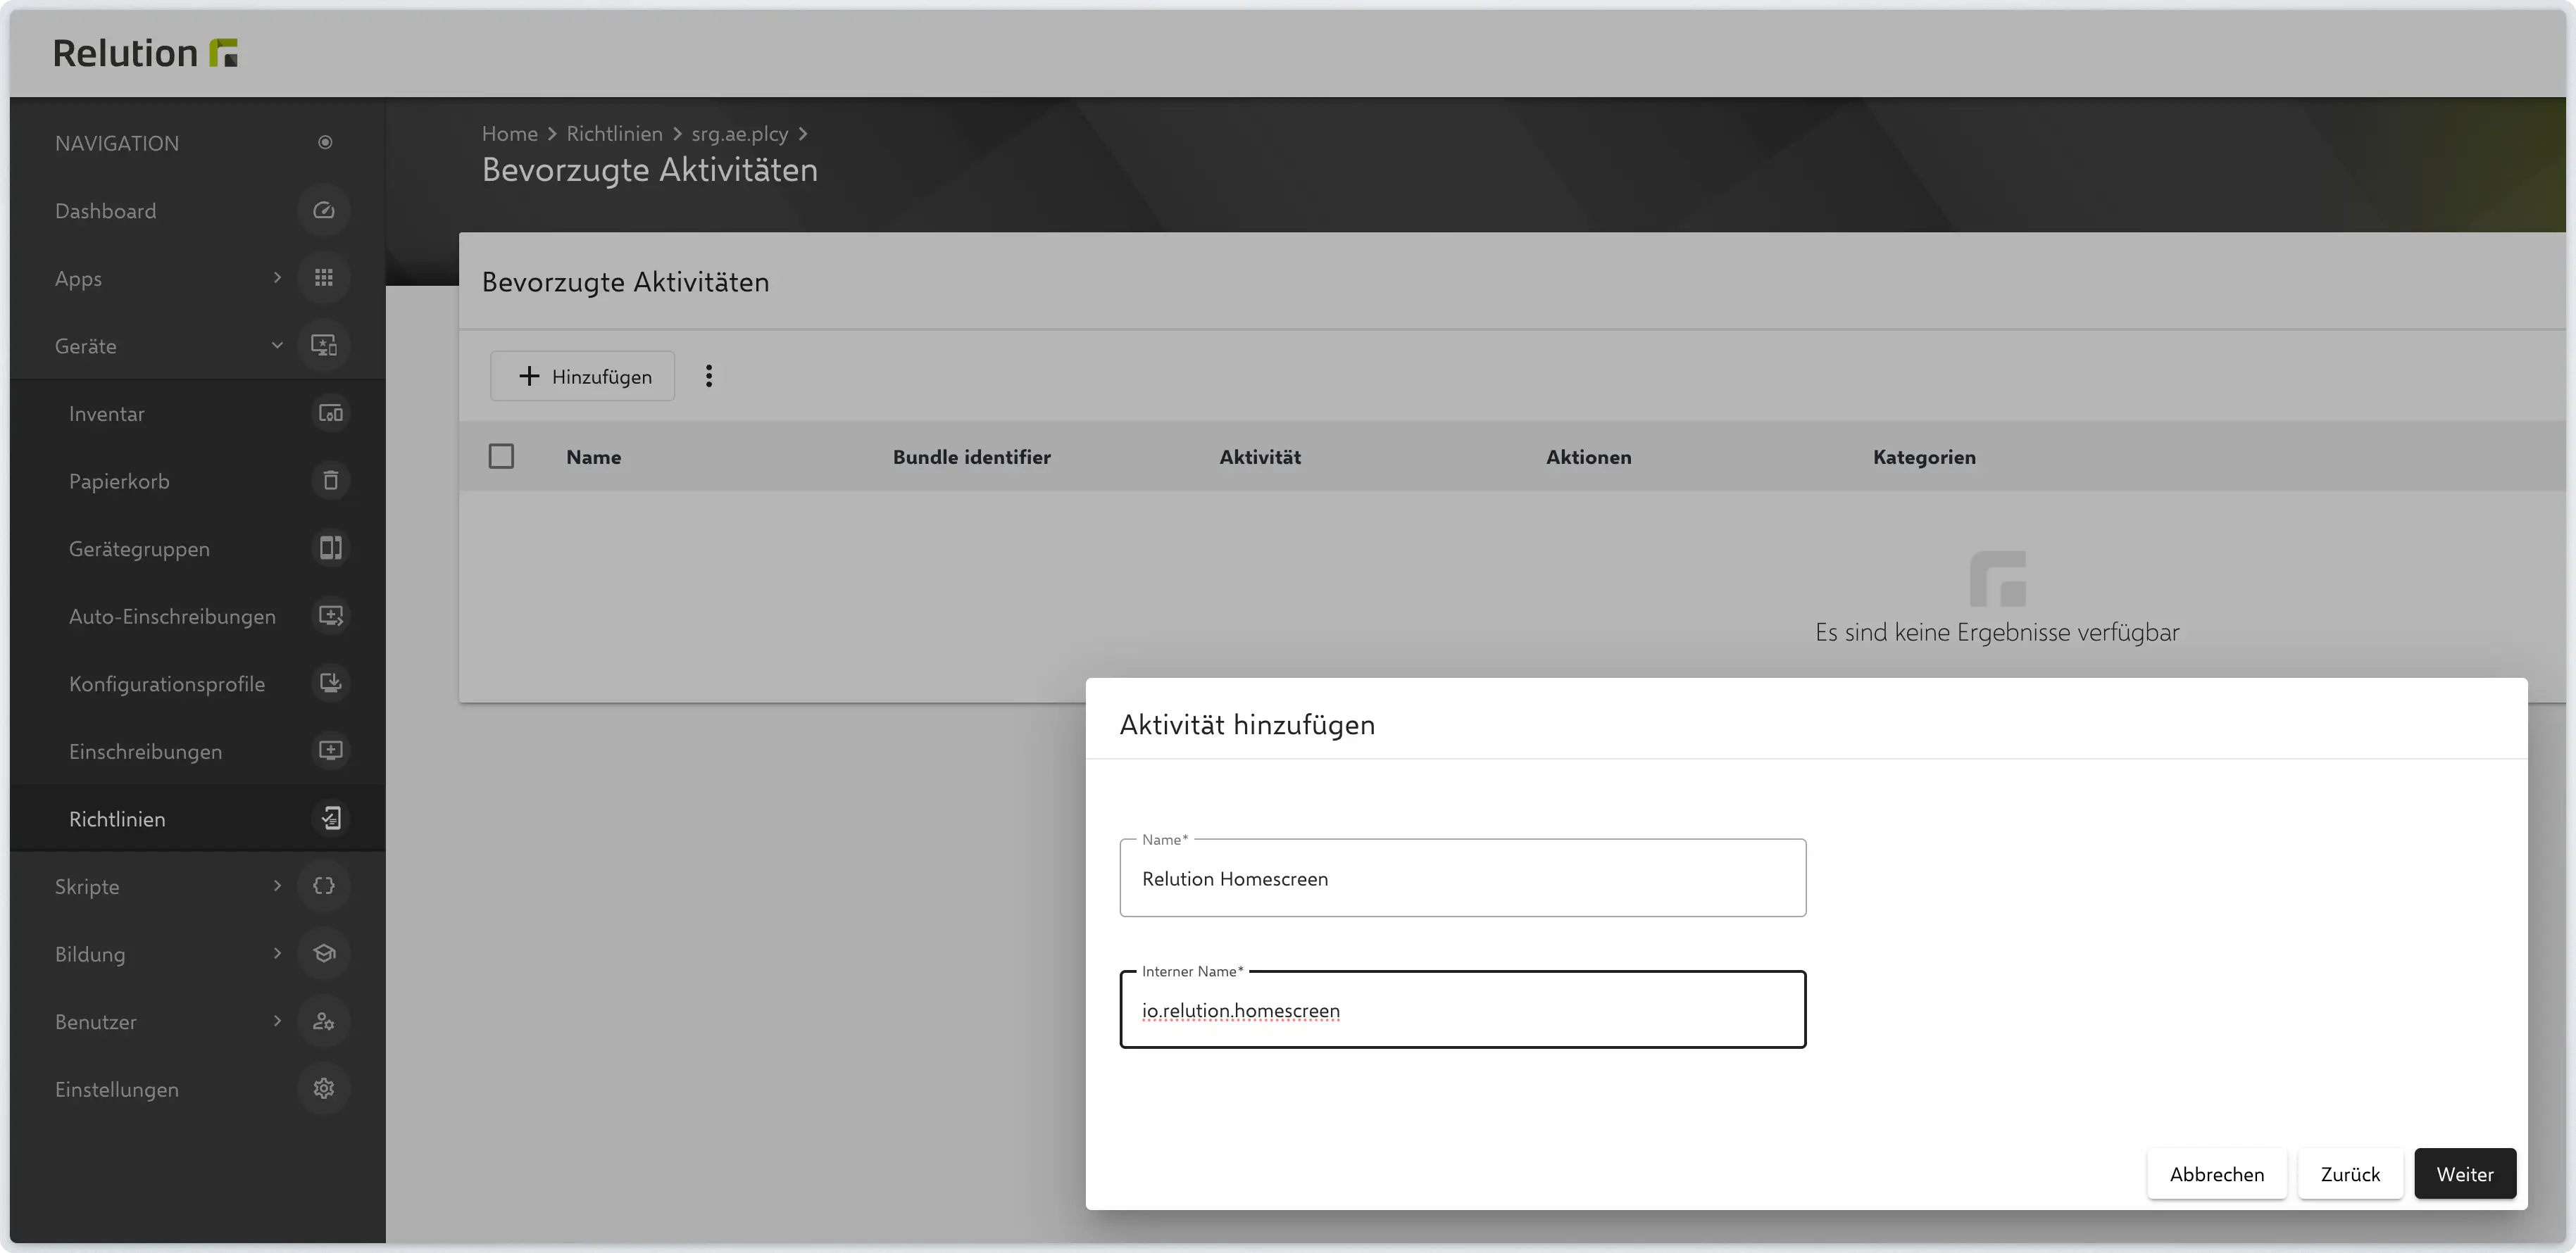Toggle the select-all table checkbox
2576x1253 pixels.
point(501,457)
